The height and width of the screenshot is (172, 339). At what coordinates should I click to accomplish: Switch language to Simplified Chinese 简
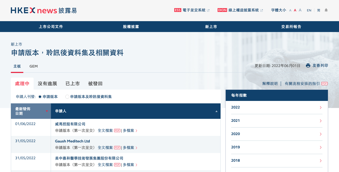319,10
